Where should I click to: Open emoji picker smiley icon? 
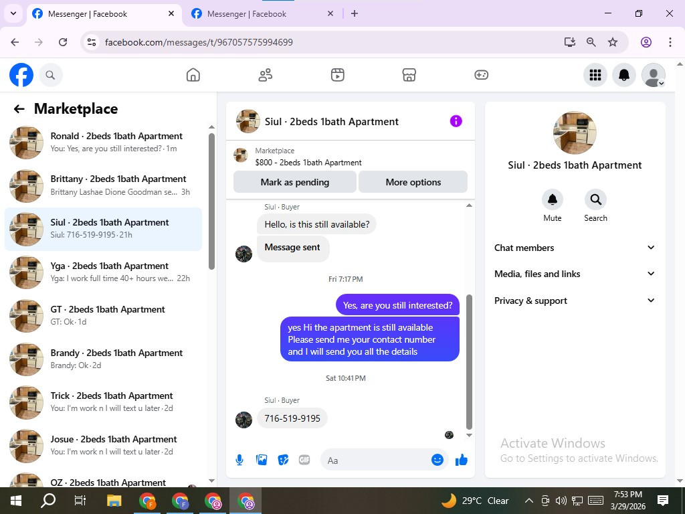pos(437,460)
